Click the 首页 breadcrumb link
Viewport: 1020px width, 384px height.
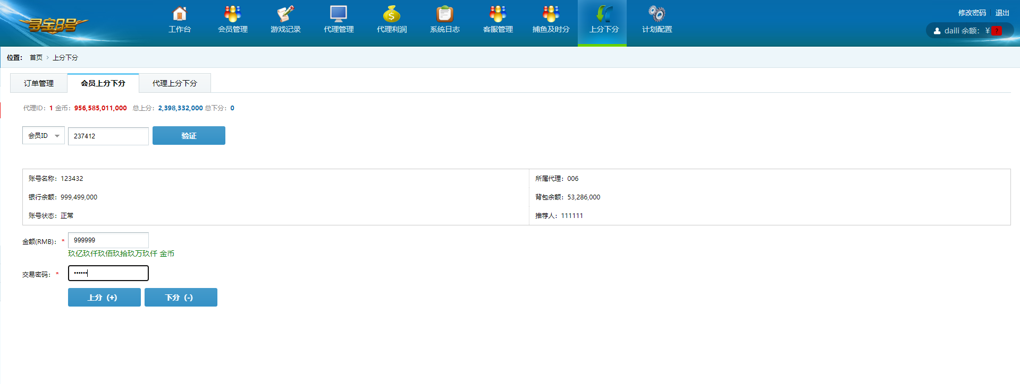[x=36, y=57]
